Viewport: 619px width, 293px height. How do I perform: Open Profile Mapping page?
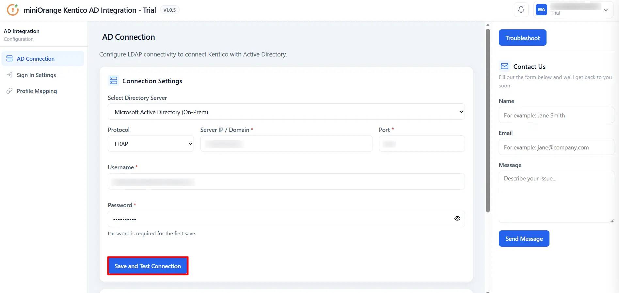tap(37, 91)
